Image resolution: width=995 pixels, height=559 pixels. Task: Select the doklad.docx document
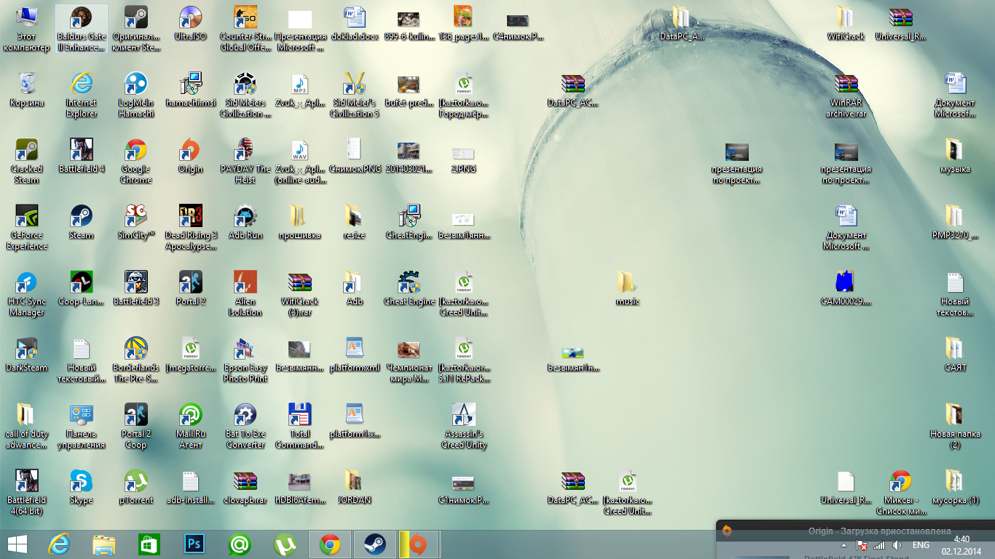(x=355, y=23)
